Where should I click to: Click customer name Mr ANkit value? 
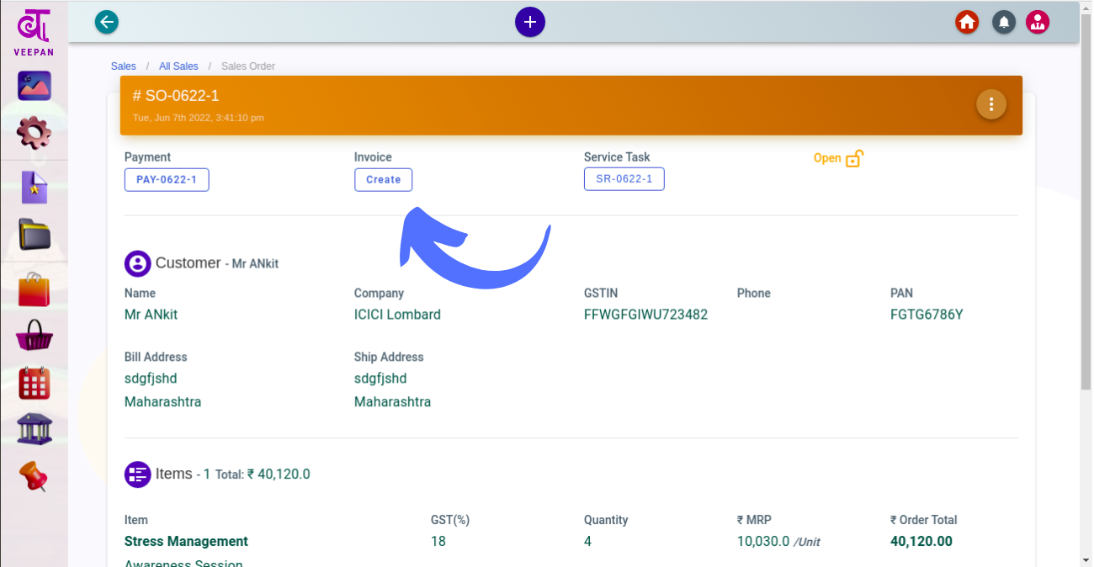(151, 315)
